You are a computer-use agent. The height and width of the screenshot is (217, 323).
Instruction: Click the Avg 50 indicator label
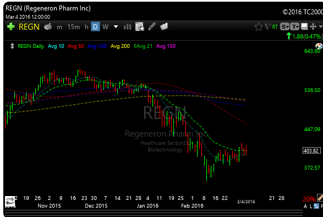[75, 46]
